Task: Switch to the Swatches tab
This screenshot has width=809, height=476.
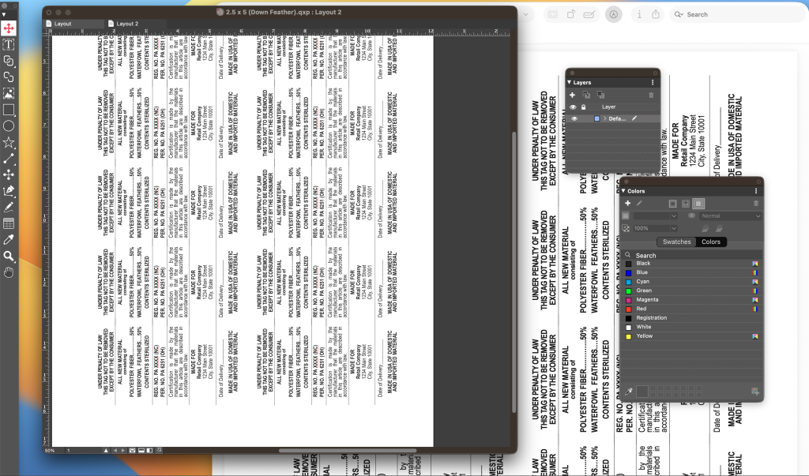Action: pos(676,242)
